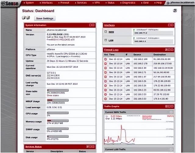
Task: Minimize the Interfaces widget
Action: (x=169, y=25)
